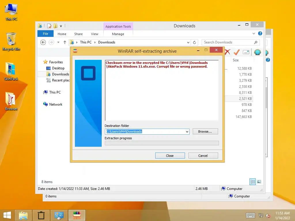This screenshot has width=295, height=221.
Task: Click Downloads in the address breadcrumb
Action: click(x=107, y=42)
